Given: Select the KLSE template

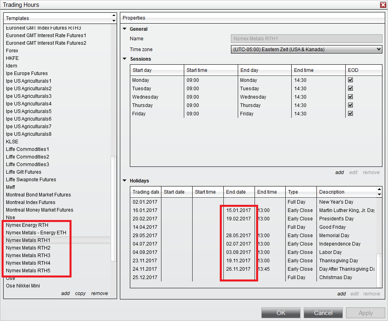Looking at the screenshot, I should pyautogui.click(x=12, y=142).
